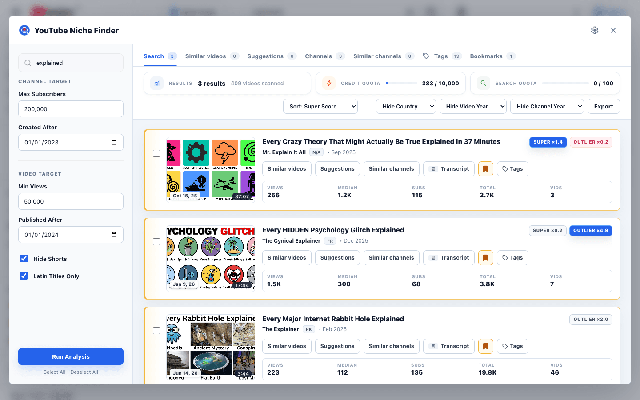Screen dimensions: 640x400
Task: Click the search quota progress bar
Action: tap(565, 83)
